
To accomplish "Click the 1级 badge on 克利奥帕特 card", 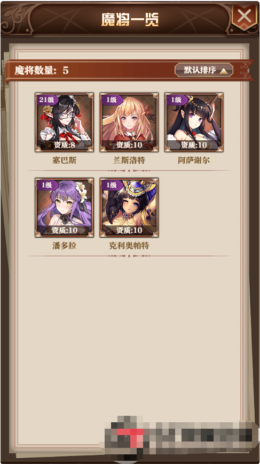I will click(x=111, y=185).
